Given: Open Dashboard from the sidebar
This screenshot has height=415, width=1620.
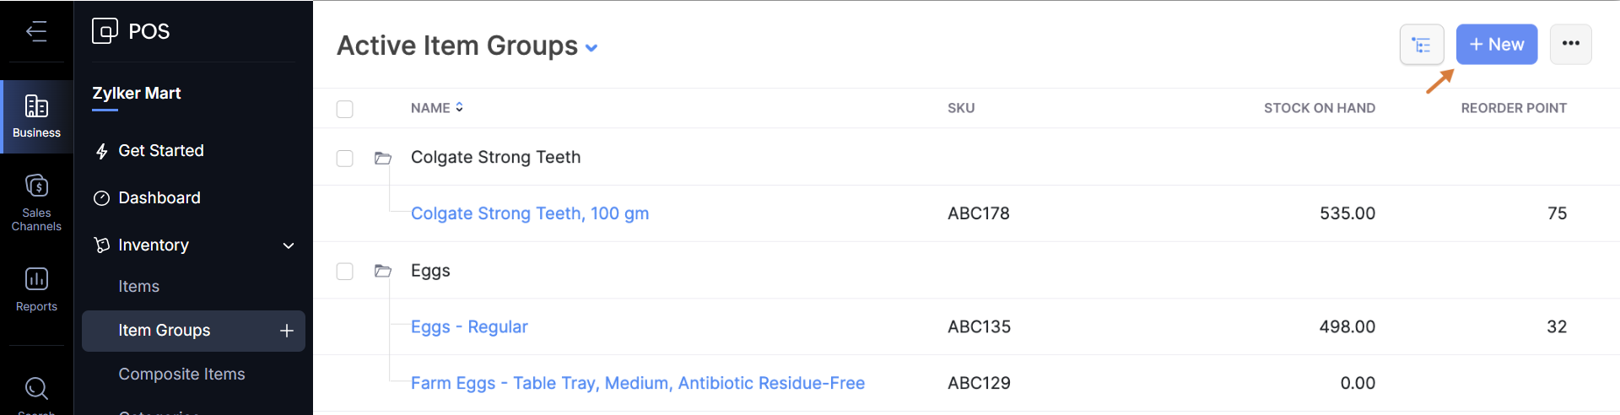Looking at the screenshot, I should pos(159,198).
